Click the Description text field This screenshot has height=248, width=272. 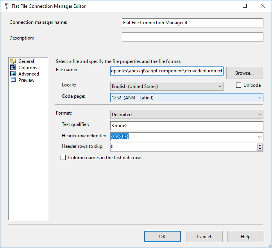(192, 37)
